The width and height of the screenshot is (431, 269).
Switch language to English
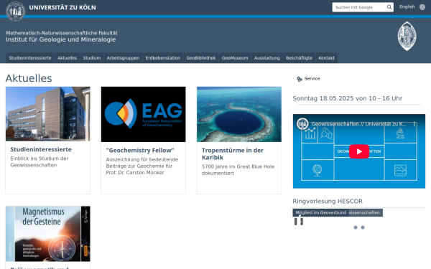(x=407, y=6)
